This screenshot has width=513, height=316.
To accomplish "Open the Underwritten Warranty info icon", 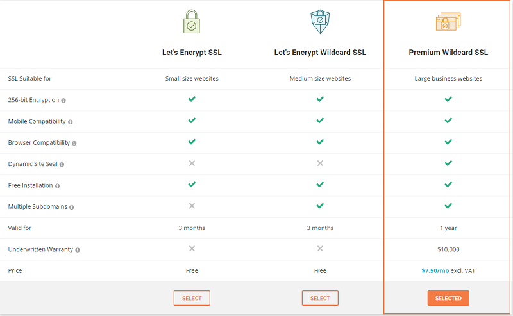I will (78, 250).
